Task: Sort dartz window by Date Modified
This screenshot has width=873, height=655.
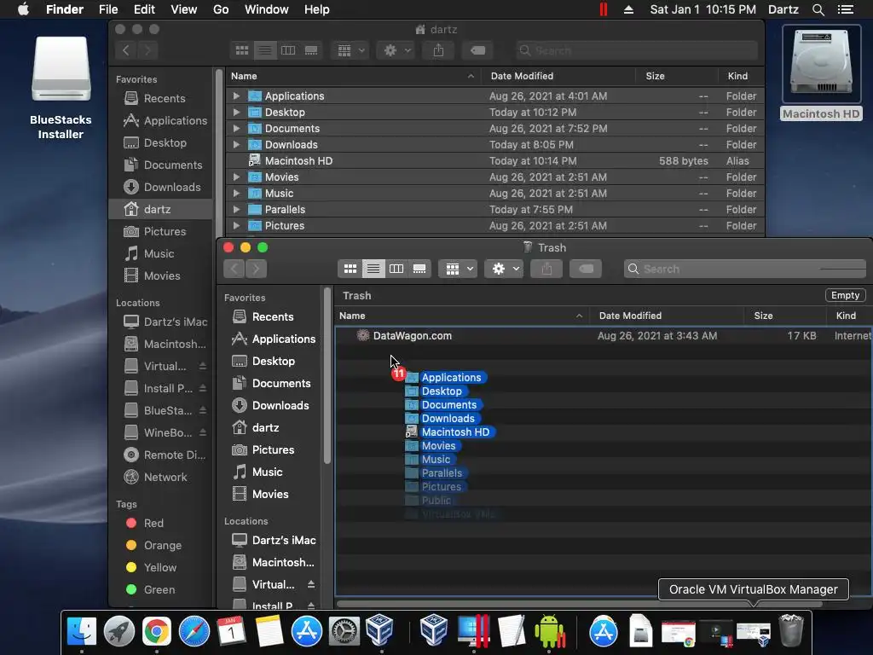Action: click(522, 76)
